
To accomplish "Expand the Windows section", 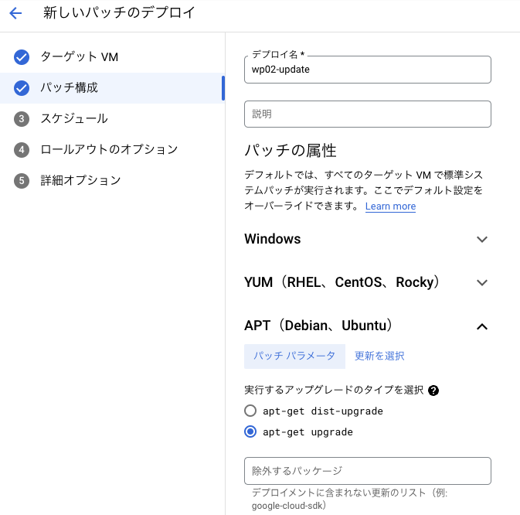I will click(x=482, y=240).
